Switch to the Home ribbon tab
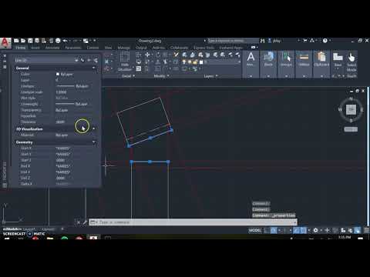Viewport: 370px width, 277px height. [x=20, y=48]
